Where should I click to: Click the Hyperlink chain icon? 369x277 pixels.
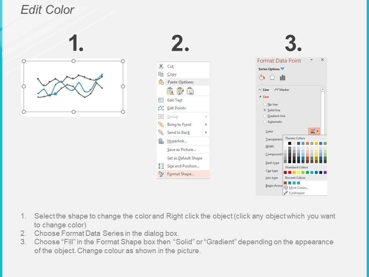(x=161, y=141)
